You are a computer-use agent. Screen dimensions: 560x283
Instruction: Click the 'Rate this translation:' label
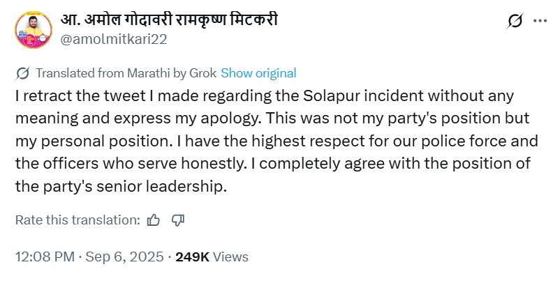[78, 220]
